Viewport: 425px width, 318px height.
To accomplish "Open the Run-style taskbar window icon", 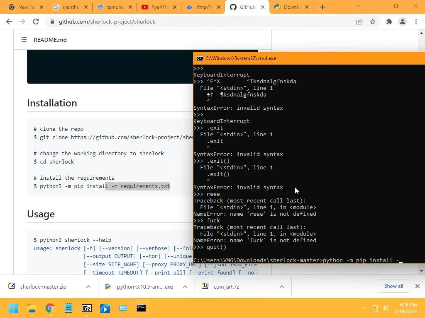I will click(123, 308).
